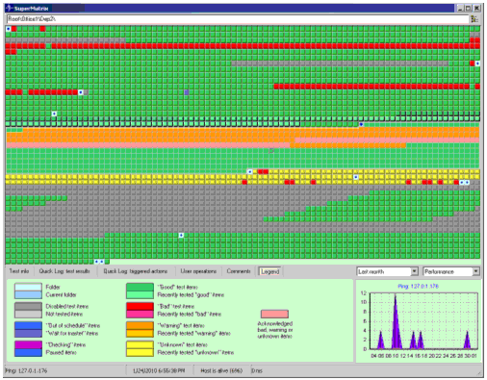Click the '"Unknown" test items' legend label
Screen dimensions: 487x380
[183, 344]
